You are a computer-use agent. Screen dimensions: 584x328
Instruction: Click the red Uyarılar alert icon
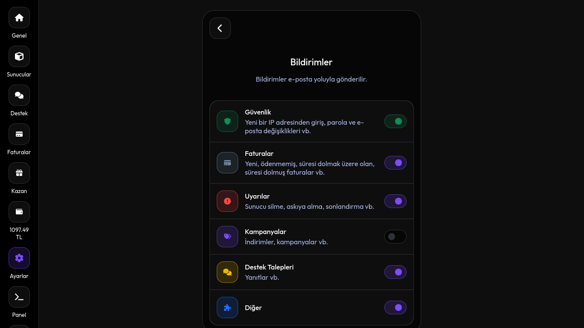(x=227, y=201)
